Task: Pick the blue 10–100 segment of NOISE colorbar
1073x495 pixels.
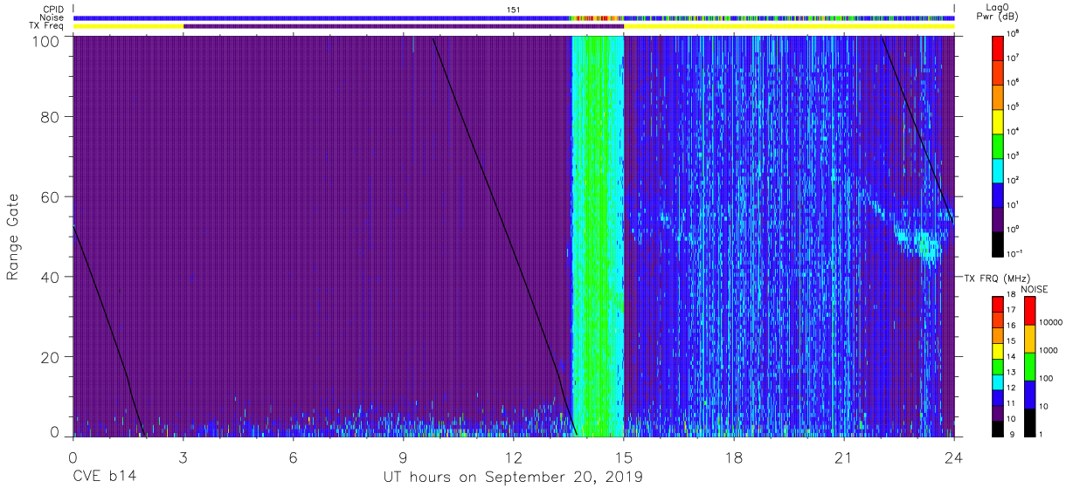Action: pyautogui.click(x=1029, y=394)
